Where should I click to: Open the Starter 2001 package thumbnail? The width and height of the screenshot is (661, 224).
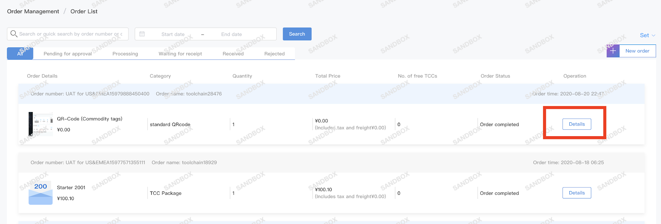[x=40, y=193]
